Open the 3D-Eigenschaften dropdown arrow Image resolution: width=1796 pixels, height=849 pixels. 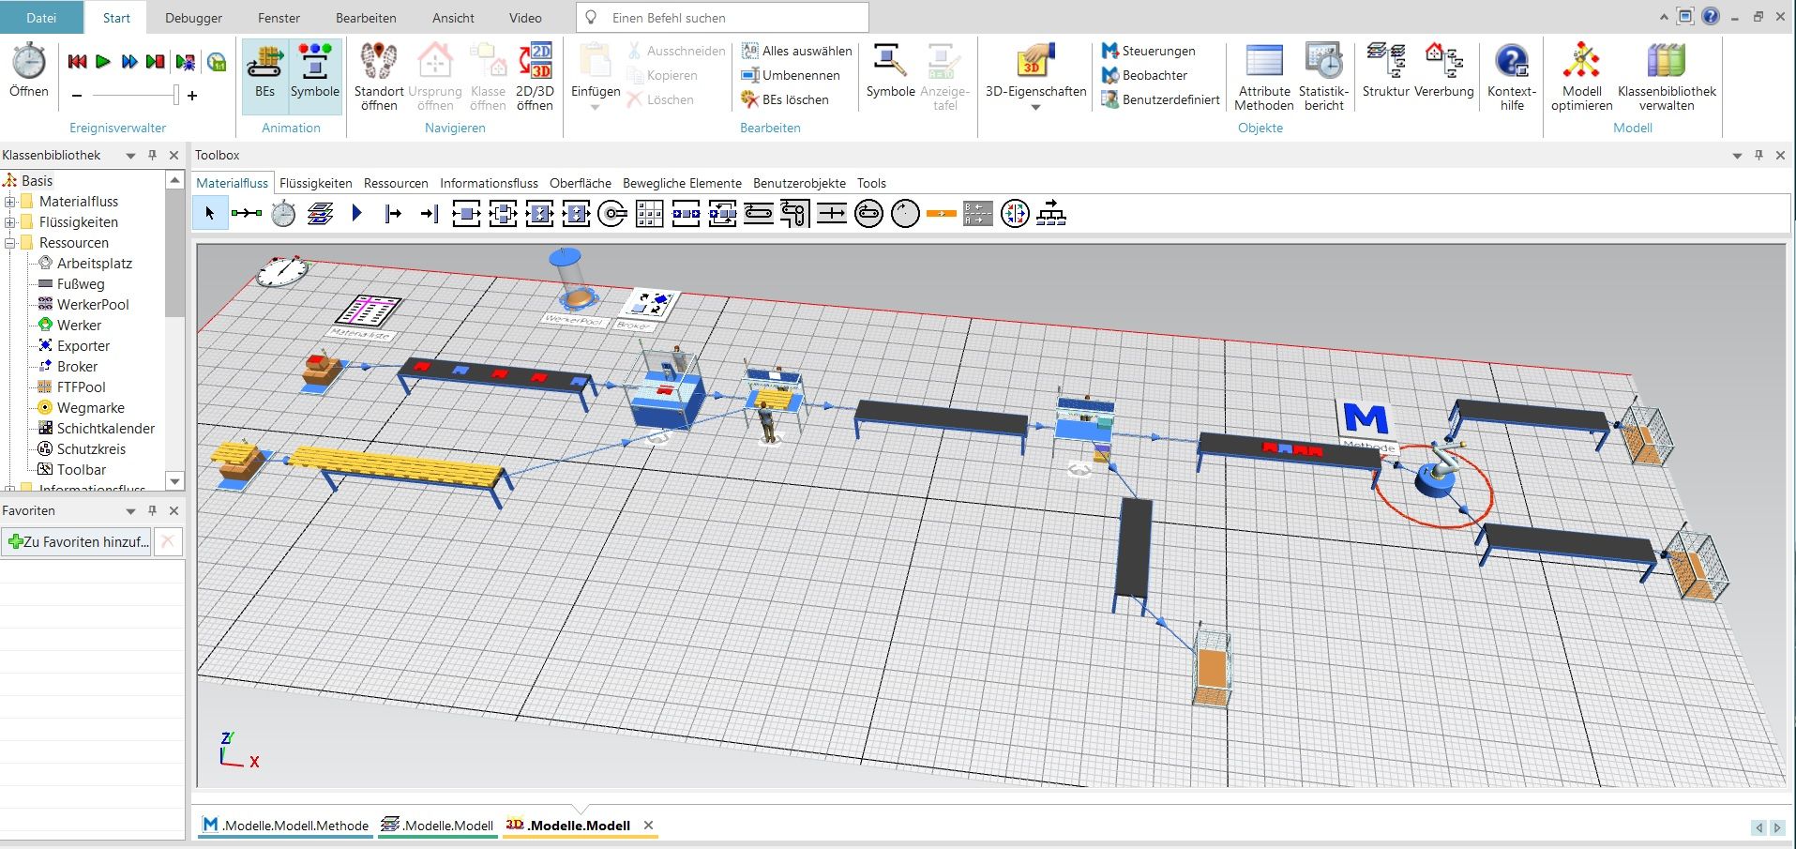1035,108
